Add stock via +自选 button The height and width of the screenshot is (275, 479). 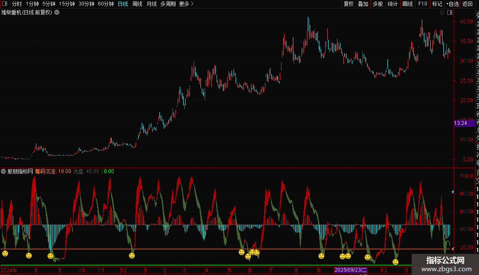[452, 4]
